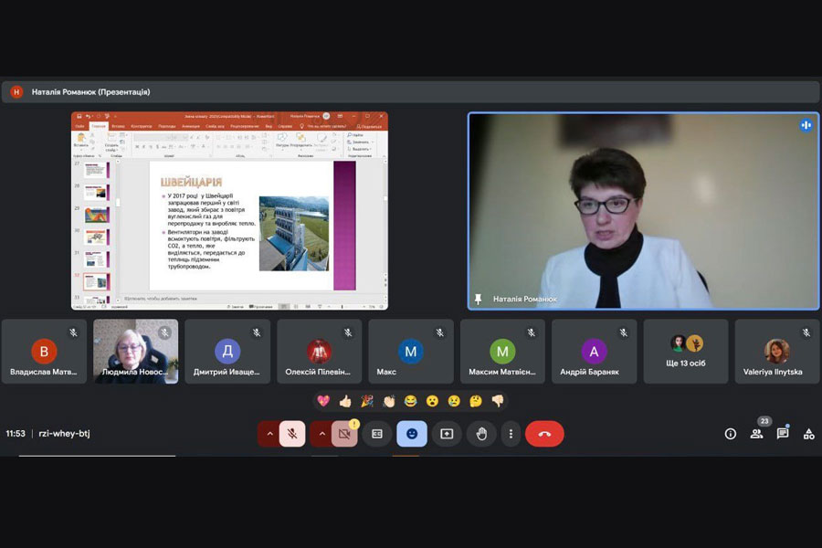Click the ШВЕЙЦАРІЯ slide heading
Screen dimensions: 822x548
(x=192, y=182)
